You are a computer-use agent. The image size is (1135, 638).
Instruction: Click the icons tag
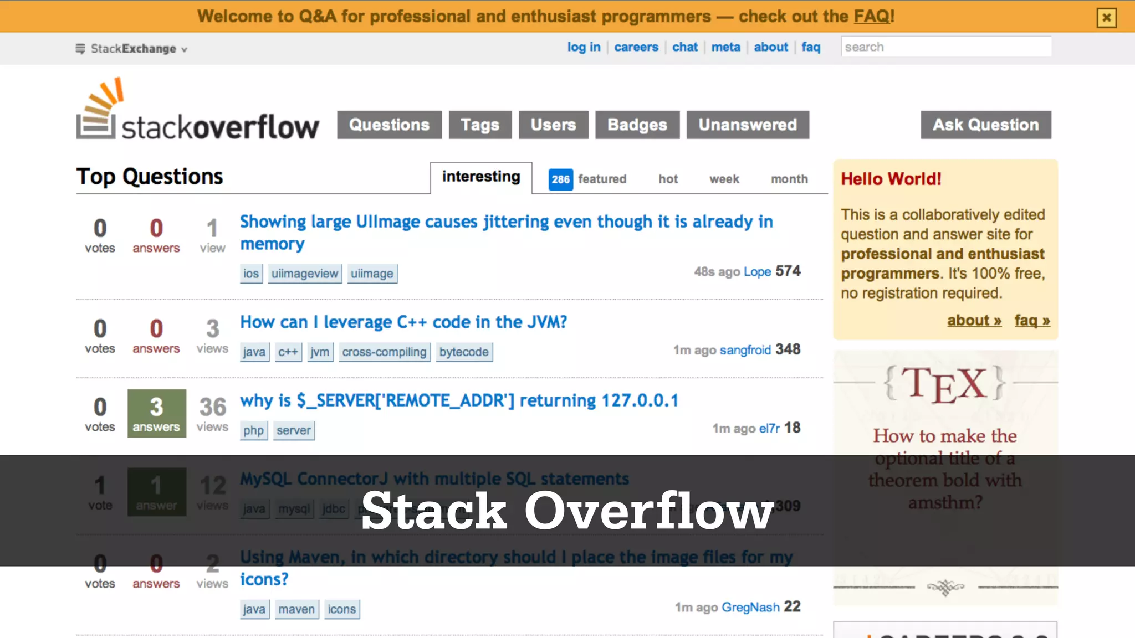(342, 609)
